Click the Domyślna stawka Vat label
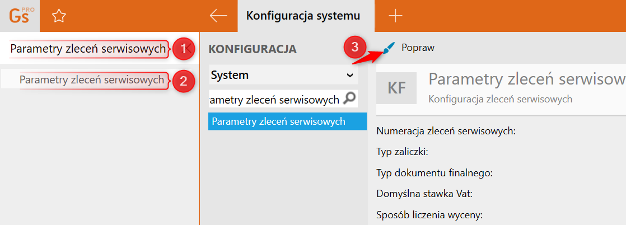 (425, 194)
